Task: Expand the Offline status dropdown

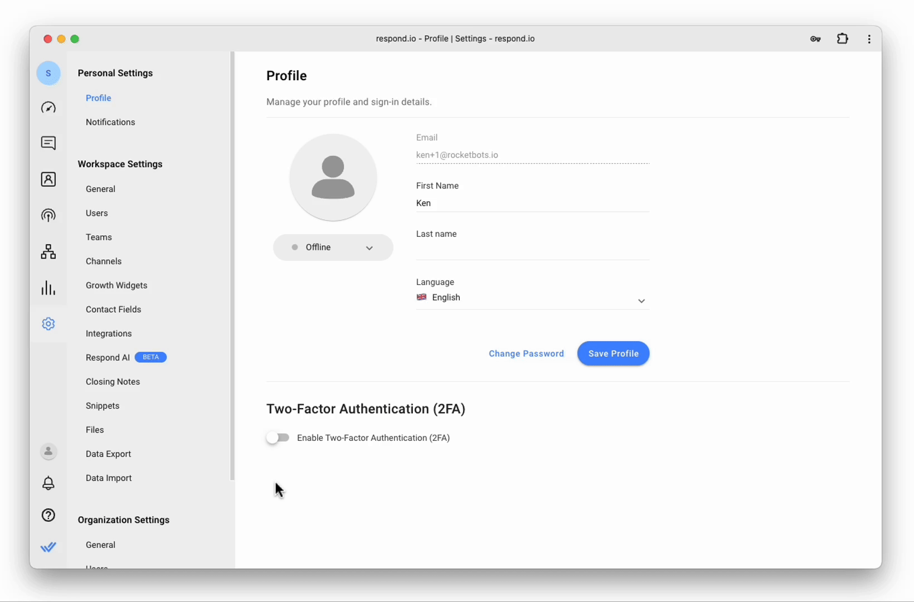Action: point(333,247)
